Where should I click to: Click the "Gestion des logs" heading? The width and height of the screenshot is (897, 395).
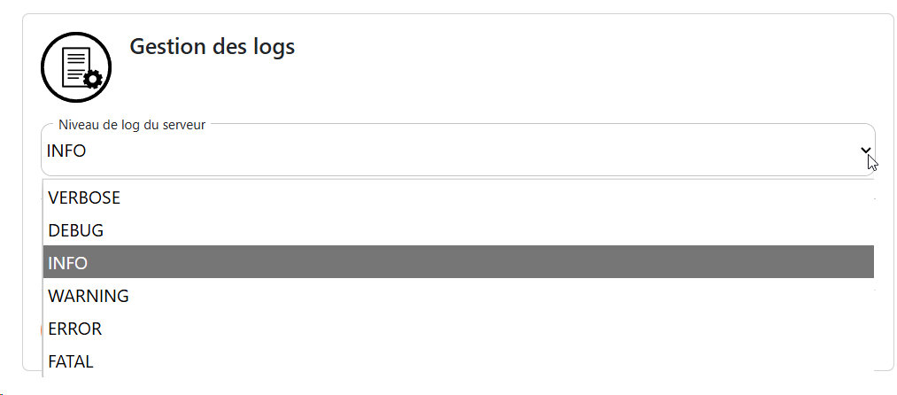(213, 46)
